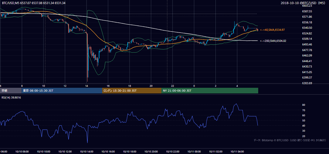The width and height of the screenshot is (329, 154).
Task: Click the 10/10 10:00 time label
Action: (x=44, y=152)
